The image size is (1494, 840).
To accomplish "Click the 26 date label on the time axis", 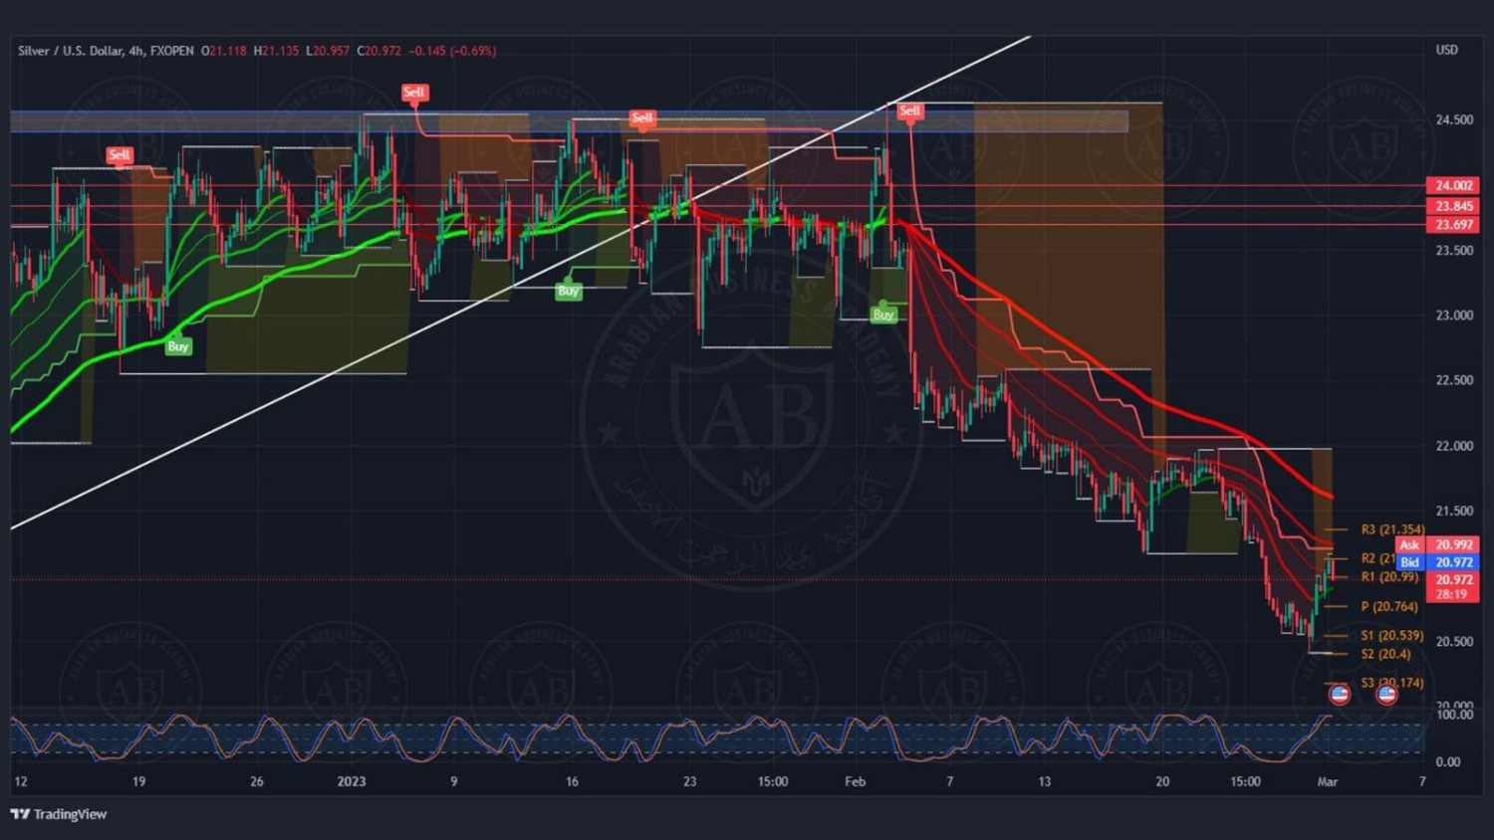I will point(257,781).
